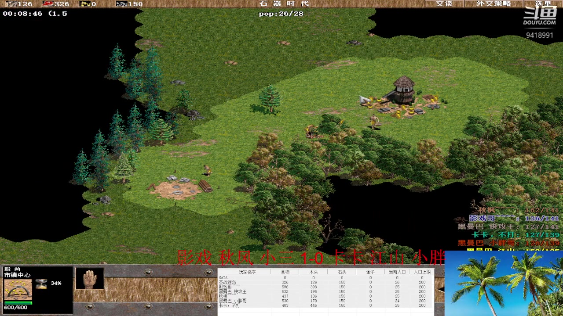Viewport: 563px width, 316px height.
Task: Click the gold resource icon
Action: coord(84,4)
